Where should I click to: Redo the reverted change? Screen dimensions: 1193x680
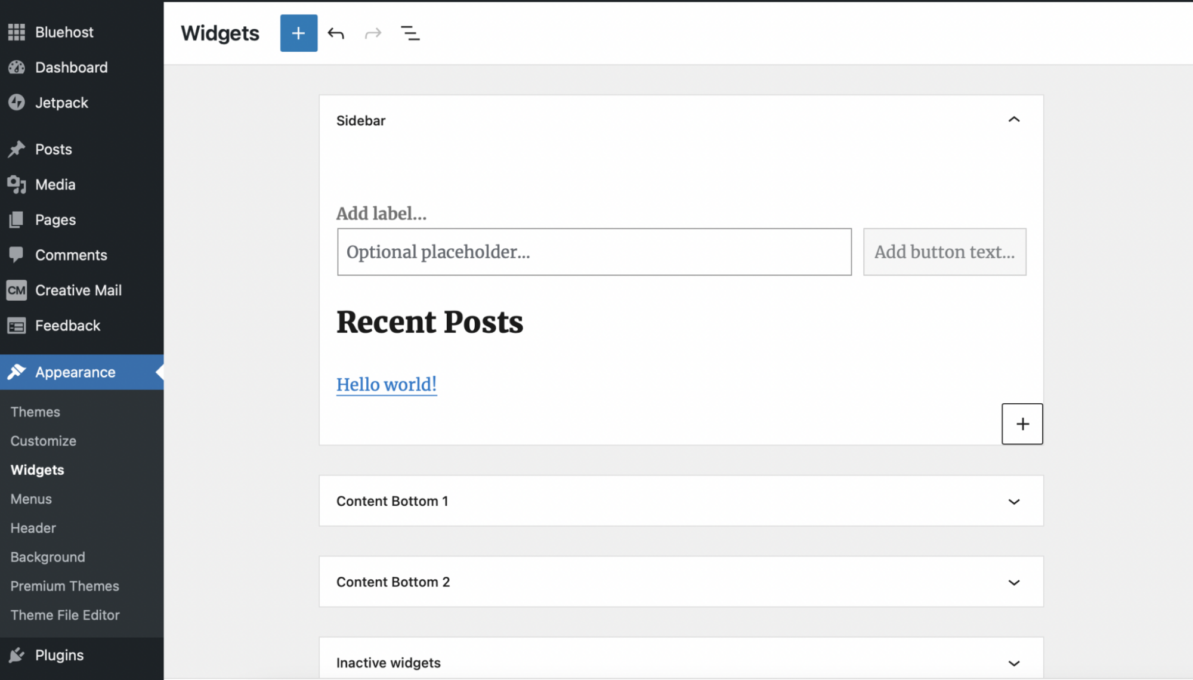point(373,33)
